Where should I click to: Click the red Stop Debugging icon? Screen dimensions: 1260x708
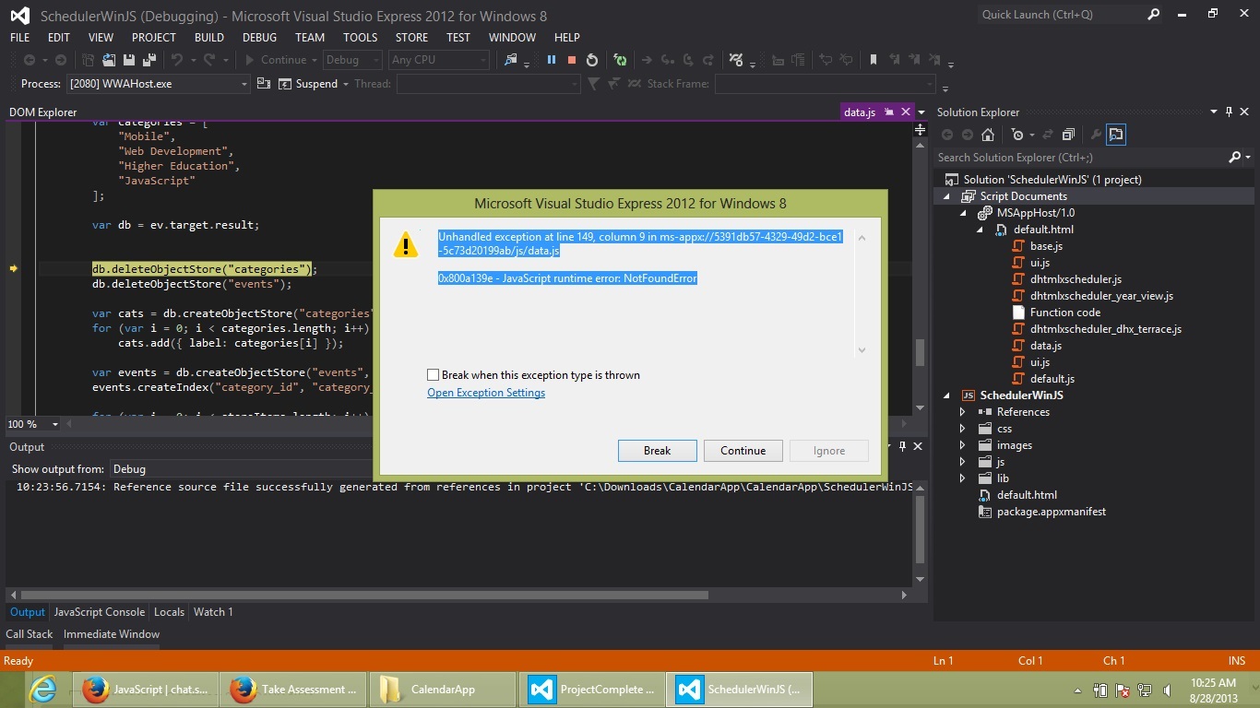572,60
